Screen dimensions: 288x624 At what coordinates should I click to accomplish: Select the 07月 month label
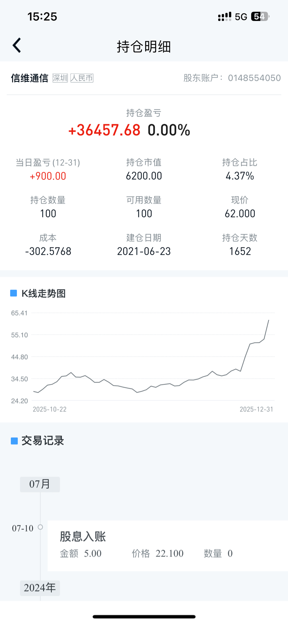click(x=40, y=484)
